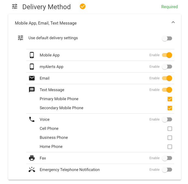Enable the myAlerts App toggle
Screen dimensions: 188x184
[x=167, y=66]
